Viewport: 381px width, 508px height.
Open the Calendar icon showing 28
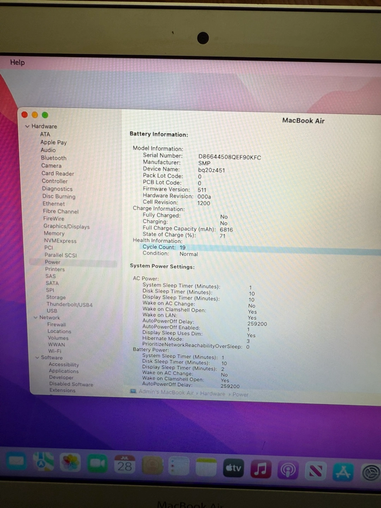pyautogui.click(x=125, y=464)
